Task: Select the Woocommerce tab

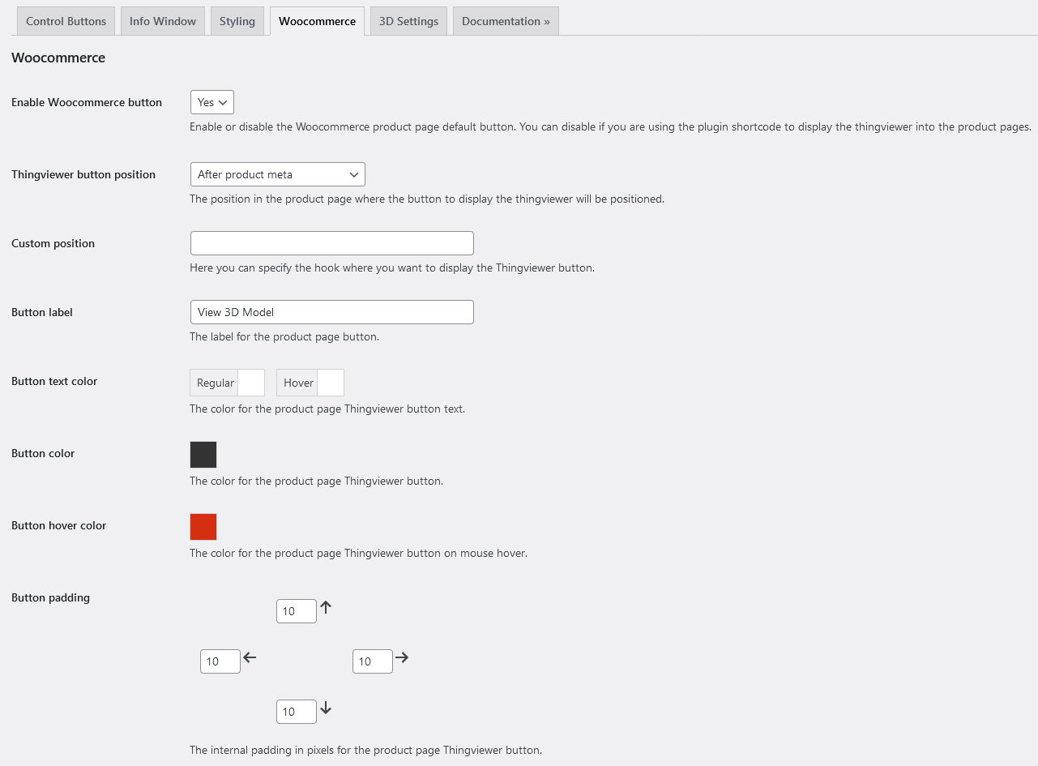Action: click(317, 21)
